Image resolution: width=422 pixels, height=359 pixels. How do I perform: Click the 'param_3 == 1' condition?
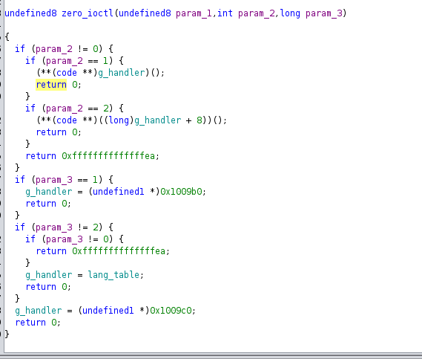click(x=67, y=180)
